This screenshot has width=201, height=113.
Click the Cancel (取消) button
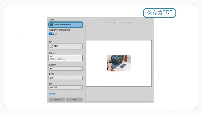(74, 100)
